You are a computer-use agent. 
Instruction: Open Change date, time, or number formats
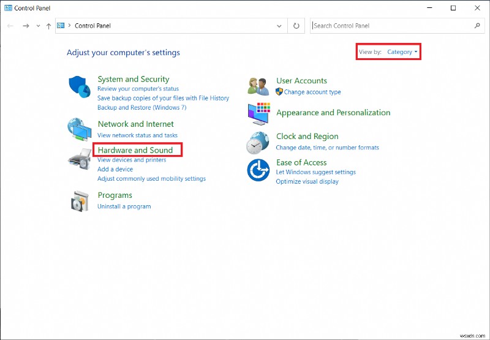point(327,148)
